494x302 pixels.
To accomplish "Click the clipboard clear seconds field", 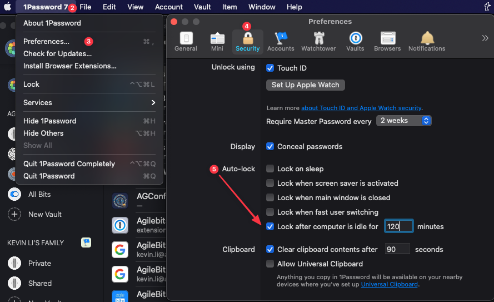I will (397, 249).
